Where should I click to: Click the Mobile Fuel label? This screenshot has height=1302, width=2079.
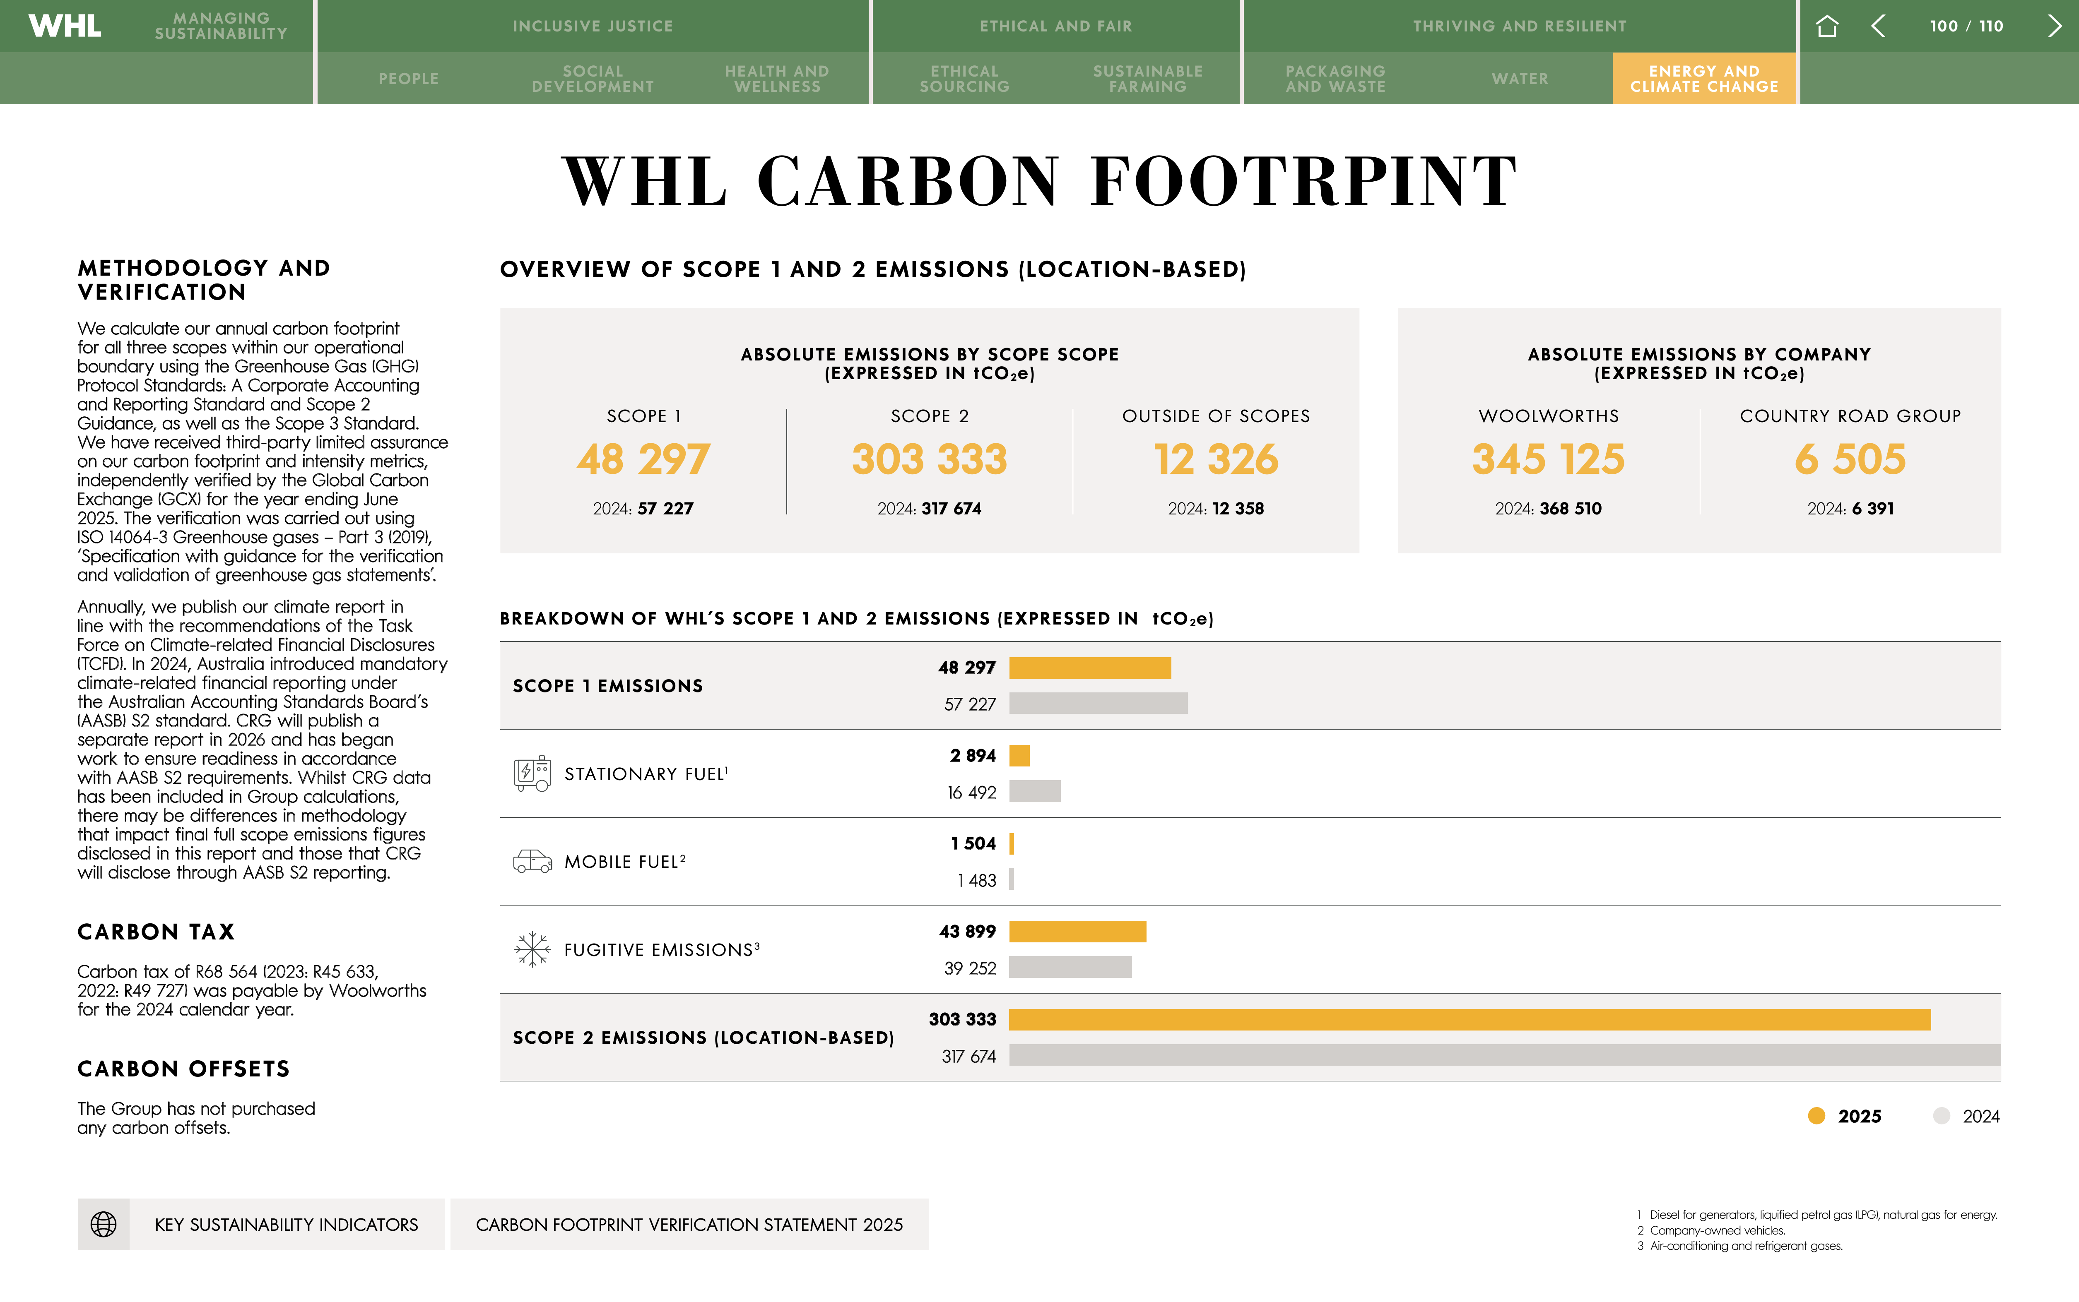coord(625,861)
